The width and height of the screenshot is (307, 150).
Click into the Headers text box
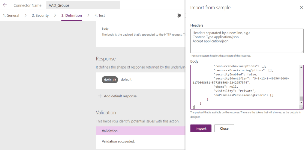pos(247,41)
